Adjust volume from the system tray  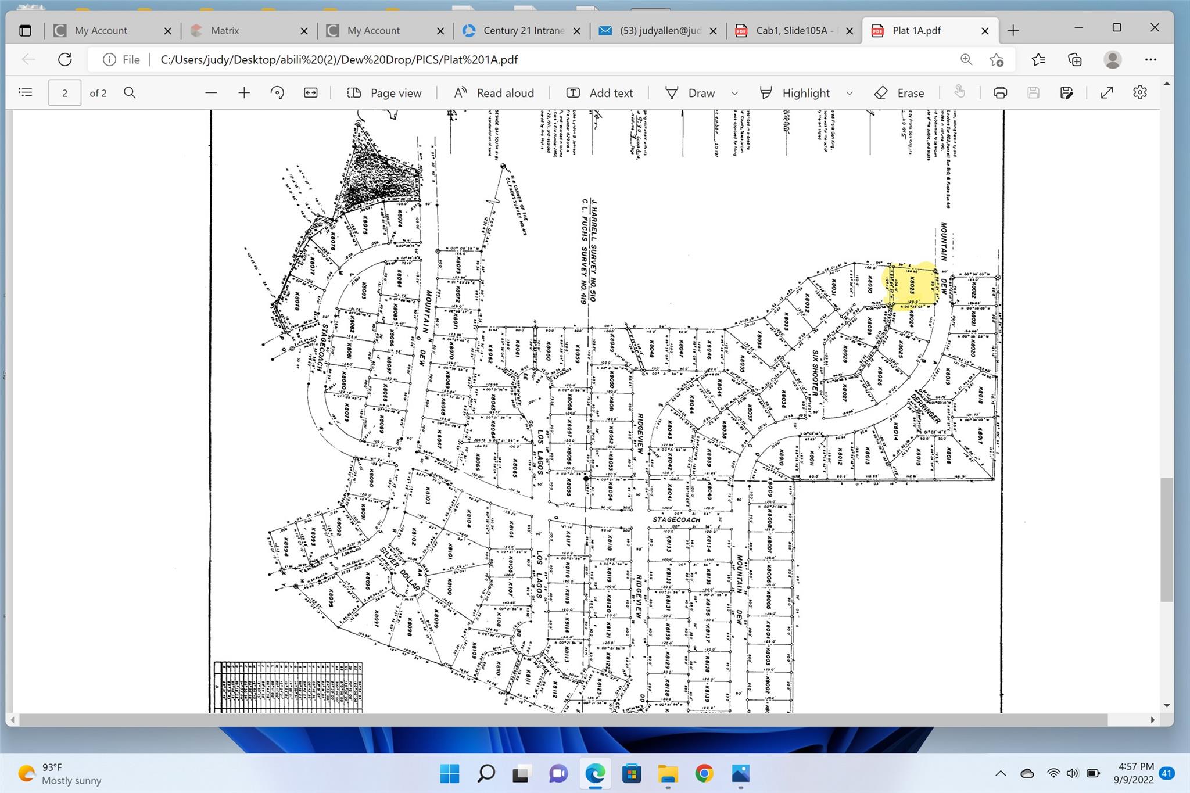1072,773
